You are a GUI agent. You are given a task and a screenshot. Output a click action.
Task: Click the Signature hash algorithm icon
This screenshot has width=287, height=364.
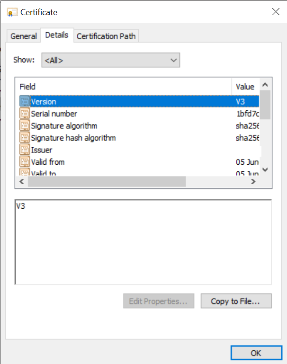24,138
